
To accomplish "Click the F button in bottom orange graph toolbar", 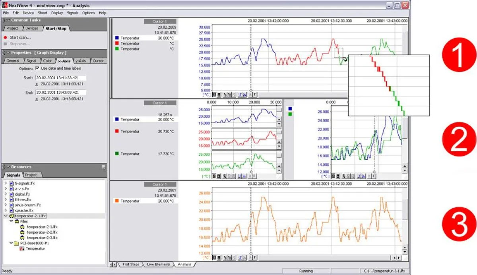I will [x=255, y=258].
